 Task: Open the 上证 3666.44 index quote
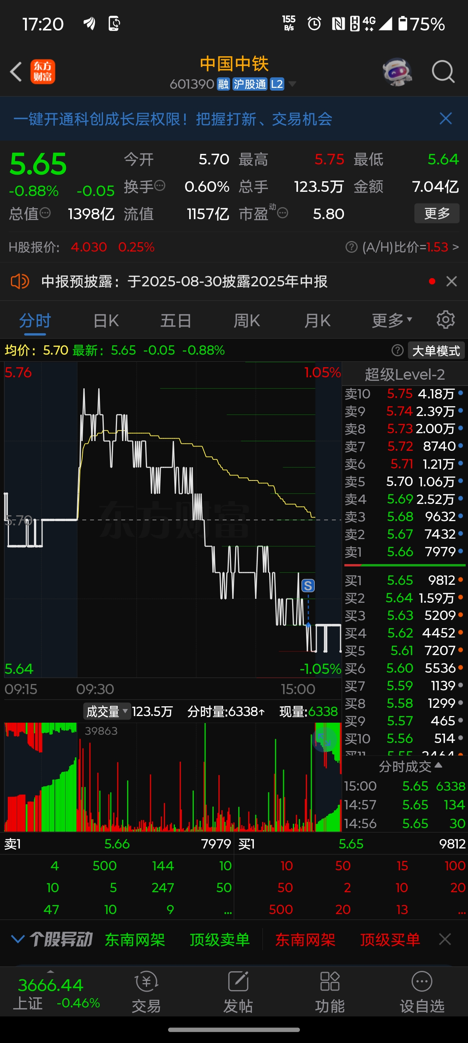[x=57, y=992]
